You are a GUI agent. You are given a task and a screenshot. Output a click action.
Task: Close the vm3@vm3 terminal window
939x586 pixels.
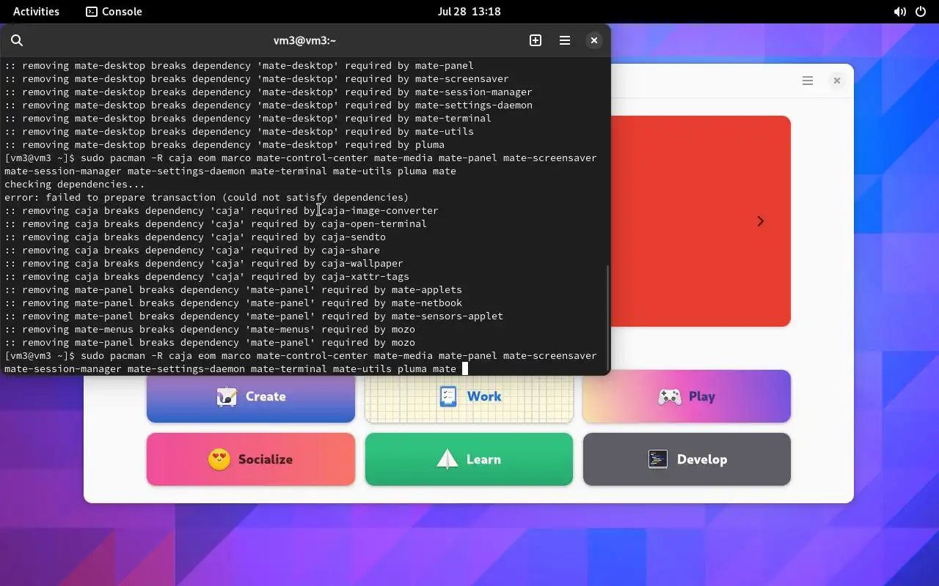[594, 40]
